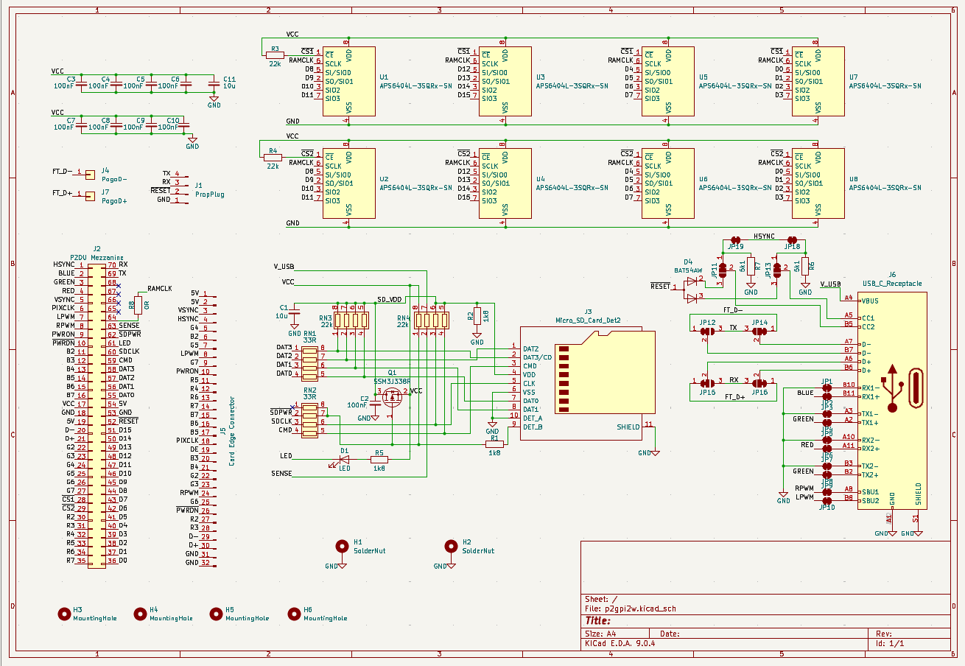Click the R8 0R resistor on RAMCLK
The image size is (965, 666).
point(138,304)
